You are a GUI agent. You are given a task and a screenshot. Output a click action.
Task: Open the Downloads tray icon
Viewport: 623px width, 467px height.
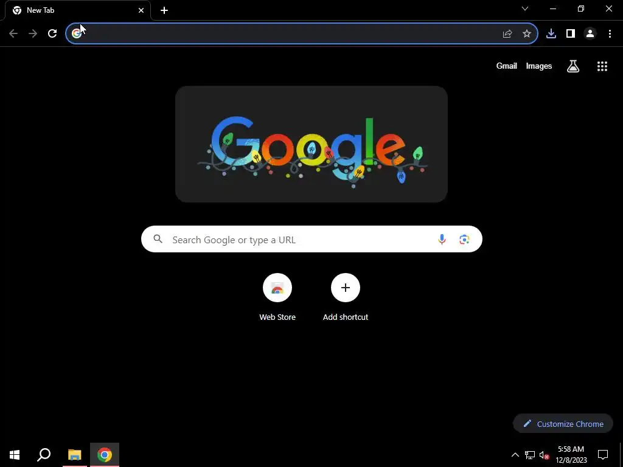551,34
